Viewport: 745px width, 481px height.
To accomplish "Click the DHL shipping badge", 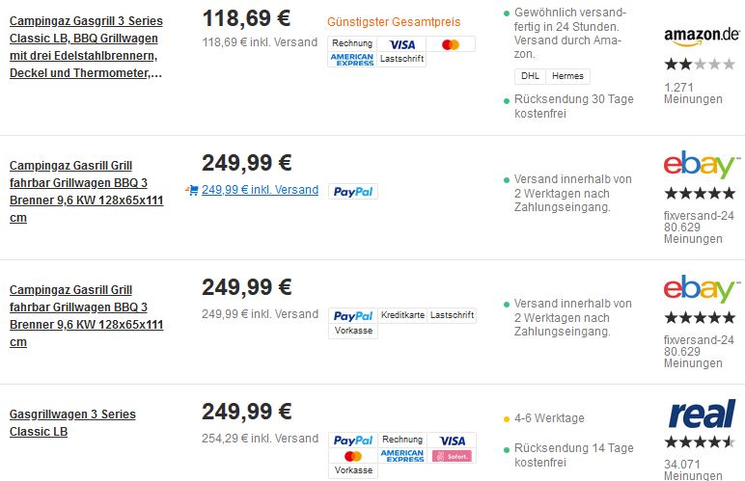I will (530, 76).
